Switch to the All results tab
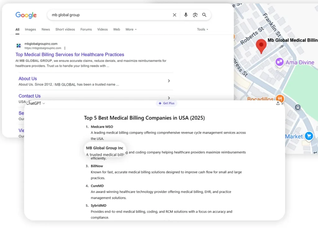The image size is (318, 229). pyautogui.click(x=17, y=29)
